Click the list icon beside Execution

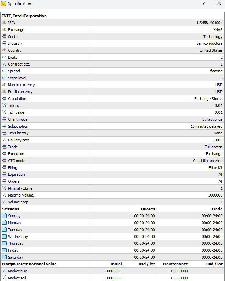pyautogui.click(x=4, y=154)
